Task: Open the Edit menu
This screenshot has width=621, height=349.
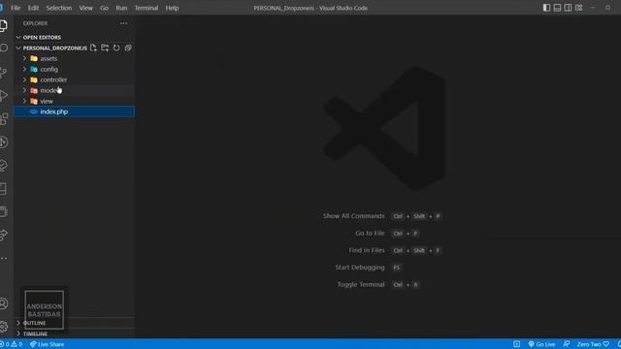Action: 33,8
